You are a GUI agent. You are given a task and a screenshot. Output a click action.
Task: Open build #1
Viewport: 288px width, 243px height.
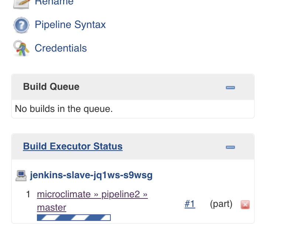click(x=190, y=204)
